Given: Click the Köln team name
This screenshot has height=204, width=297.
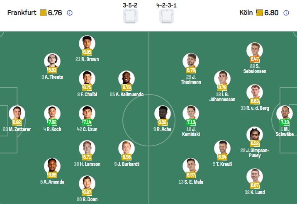Looking at the screenshot, I should click(246, 13).
